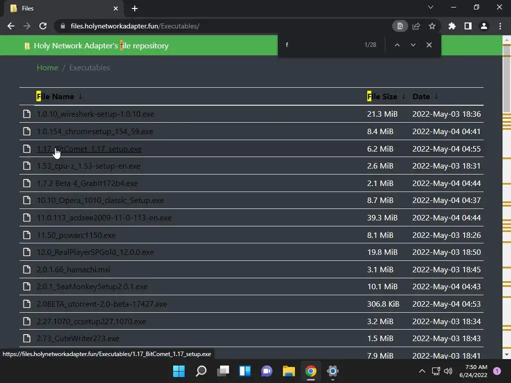Download 2.73_CuteWriter273.exe
The width and height of the screenshot is (511, 383).
point(78,339)
